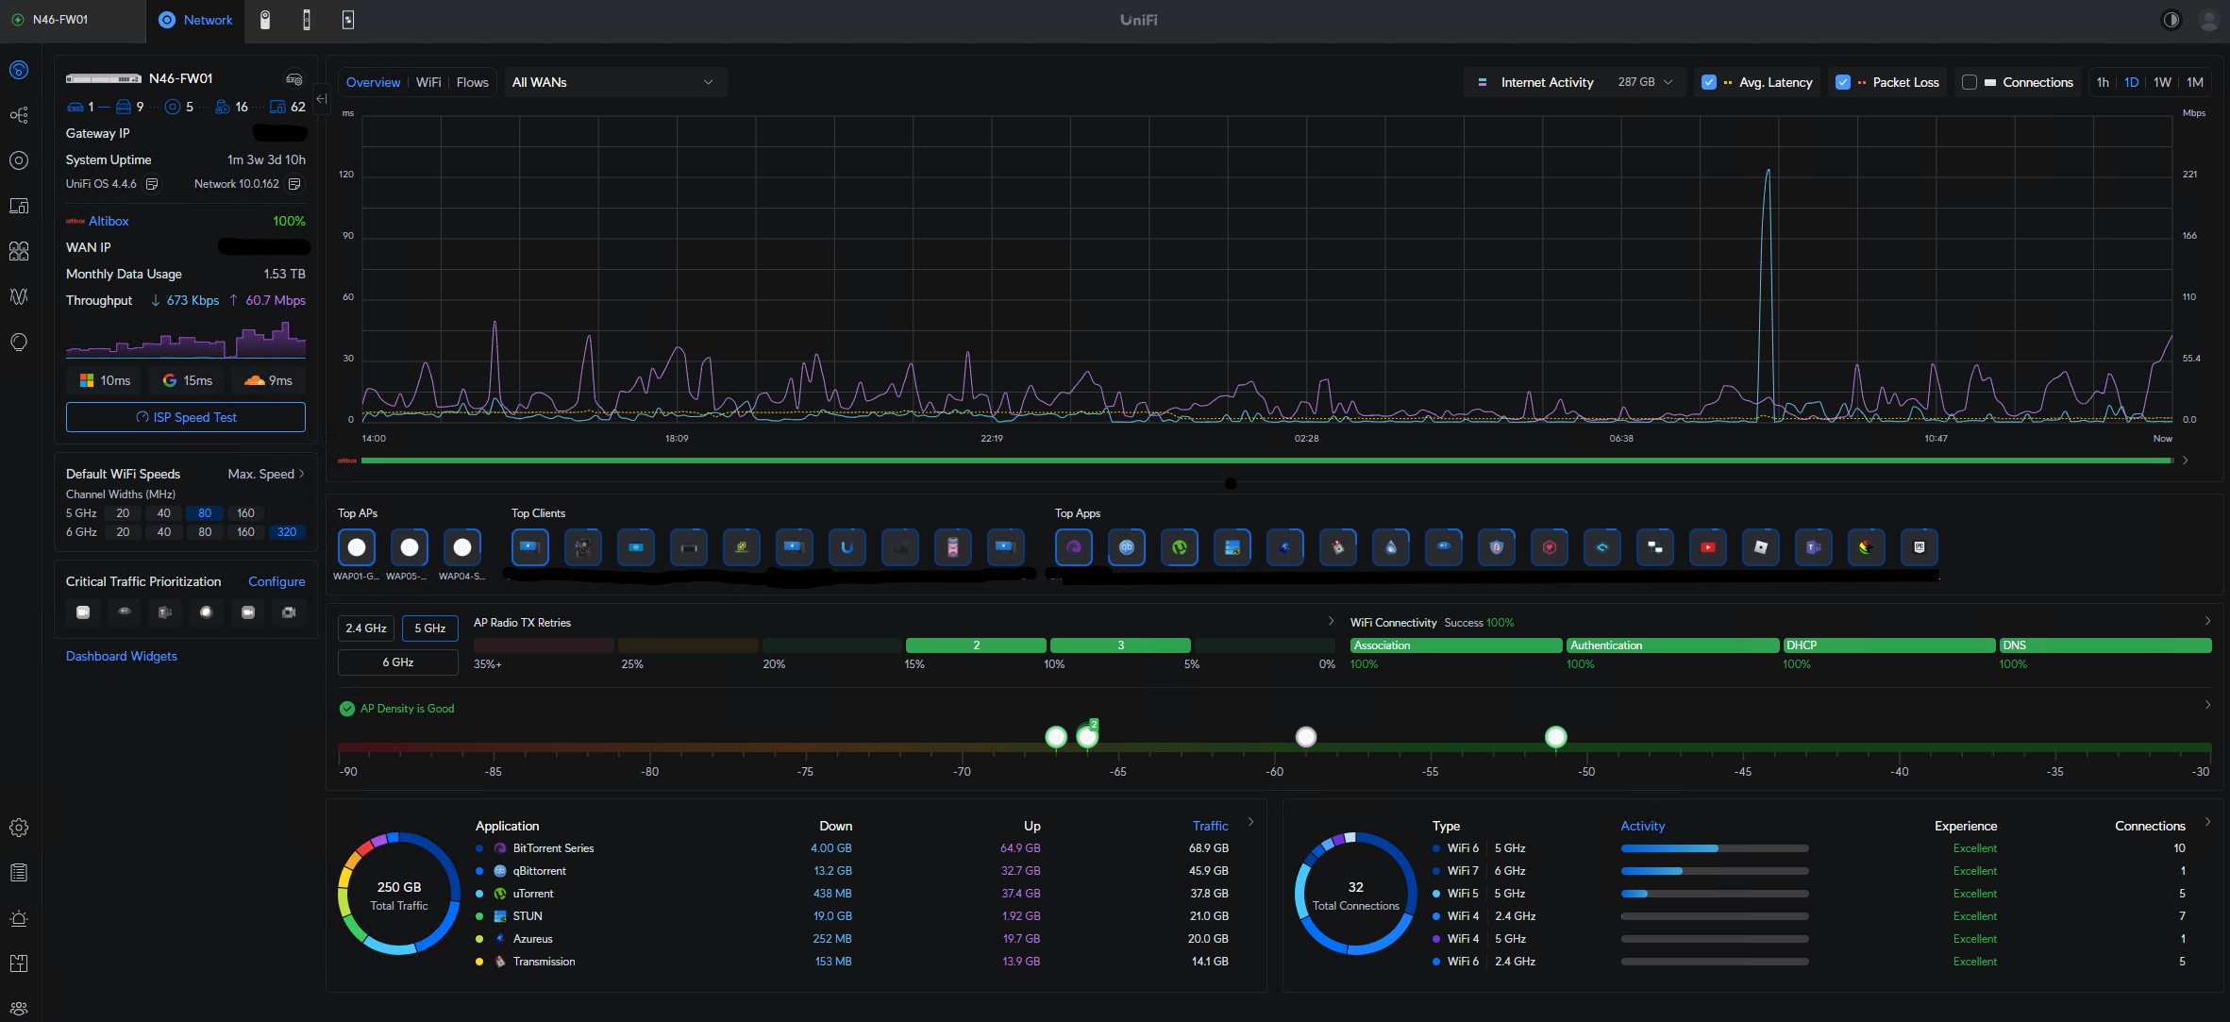Switch to the Flows tab
The width and height of the screenshot is (2230, 1022).
coord(472,82)
